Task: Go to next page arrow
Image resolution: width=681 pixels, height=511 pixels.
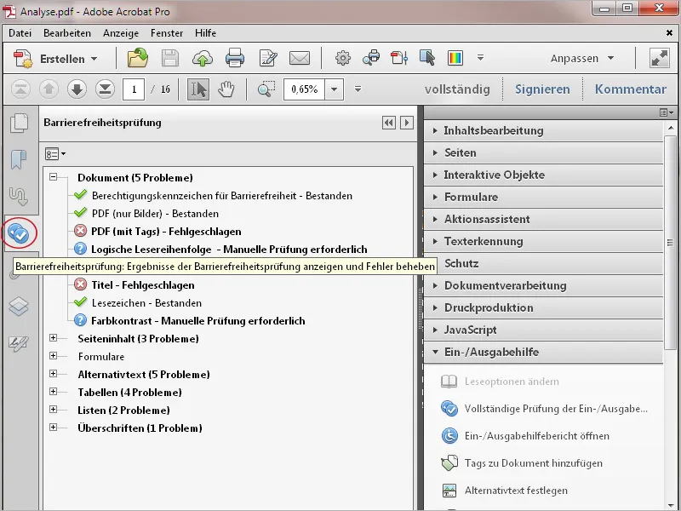Action: [x=77, y=89]
